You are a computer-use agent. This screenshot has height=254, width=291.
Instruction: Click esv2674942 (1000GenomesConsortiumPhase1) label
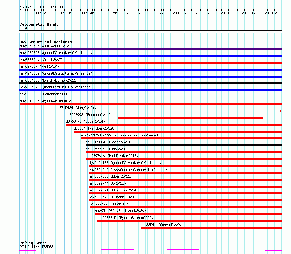tap(128, 170)
